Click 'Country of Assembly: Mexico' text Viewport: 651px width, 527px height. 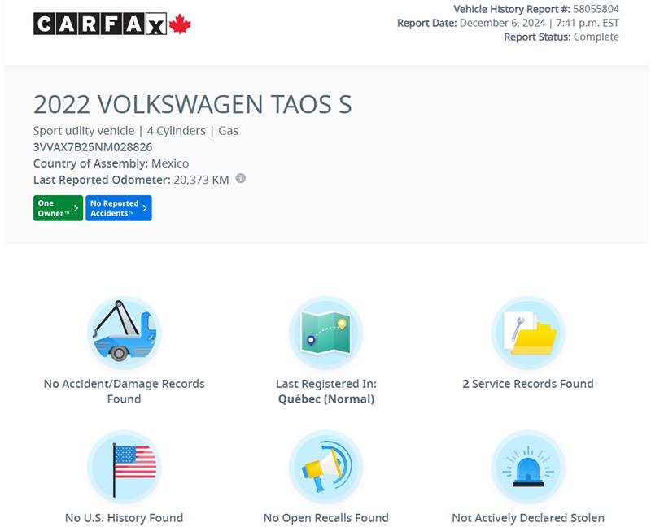pos(111,163)
